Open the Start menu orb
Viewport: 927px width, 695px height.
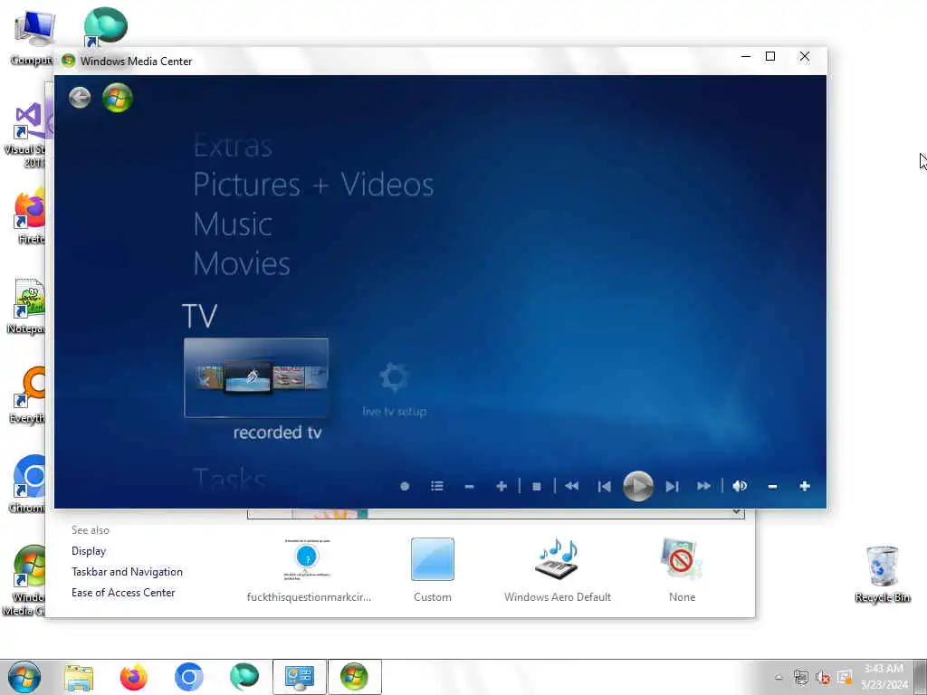coord(24,677)
